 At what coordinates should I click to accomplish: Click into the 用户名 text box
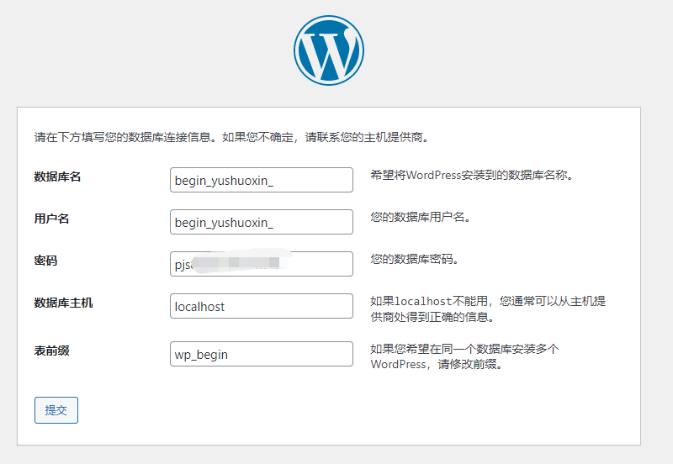(261, 222)
